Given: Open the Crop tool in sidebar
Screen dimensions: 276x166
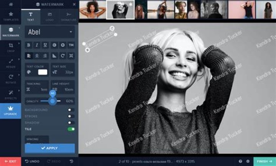Looking at the screenshot, I should tap(11, 47).
